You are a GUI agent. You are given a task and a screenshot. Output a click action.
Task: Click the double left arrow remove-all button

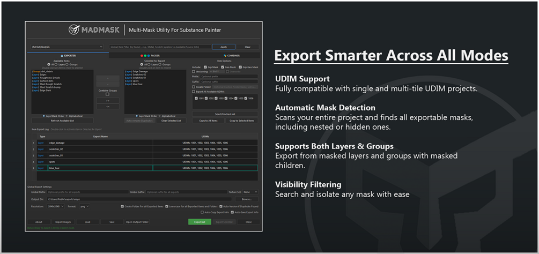[x=108, y=107]
